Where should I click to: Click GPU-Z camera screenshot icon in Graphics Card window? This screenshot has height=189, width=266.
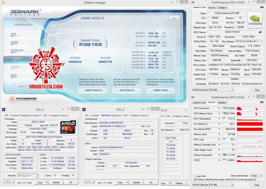tap(262, 7)
